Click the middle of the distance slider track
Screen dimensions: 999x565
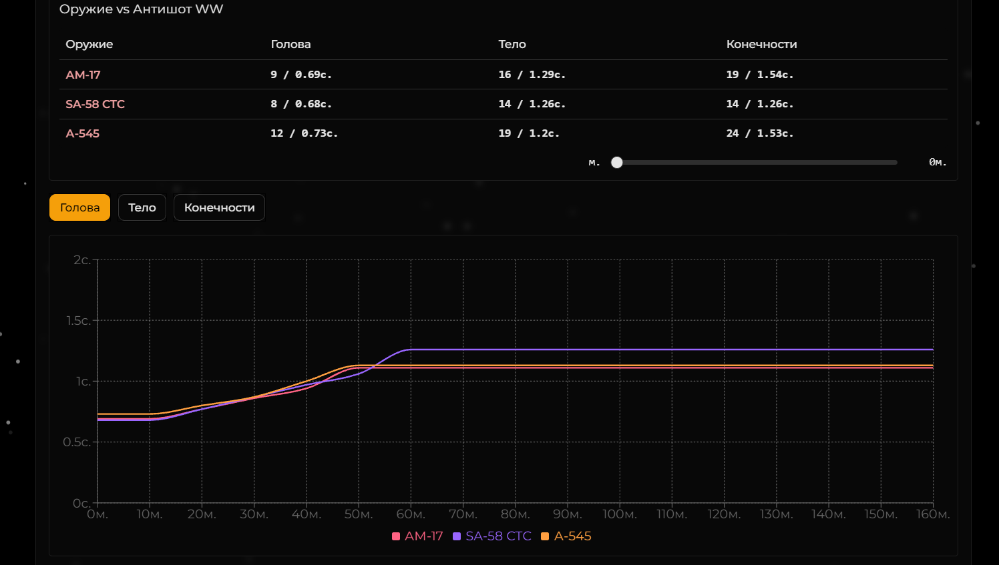pos(757,162)
